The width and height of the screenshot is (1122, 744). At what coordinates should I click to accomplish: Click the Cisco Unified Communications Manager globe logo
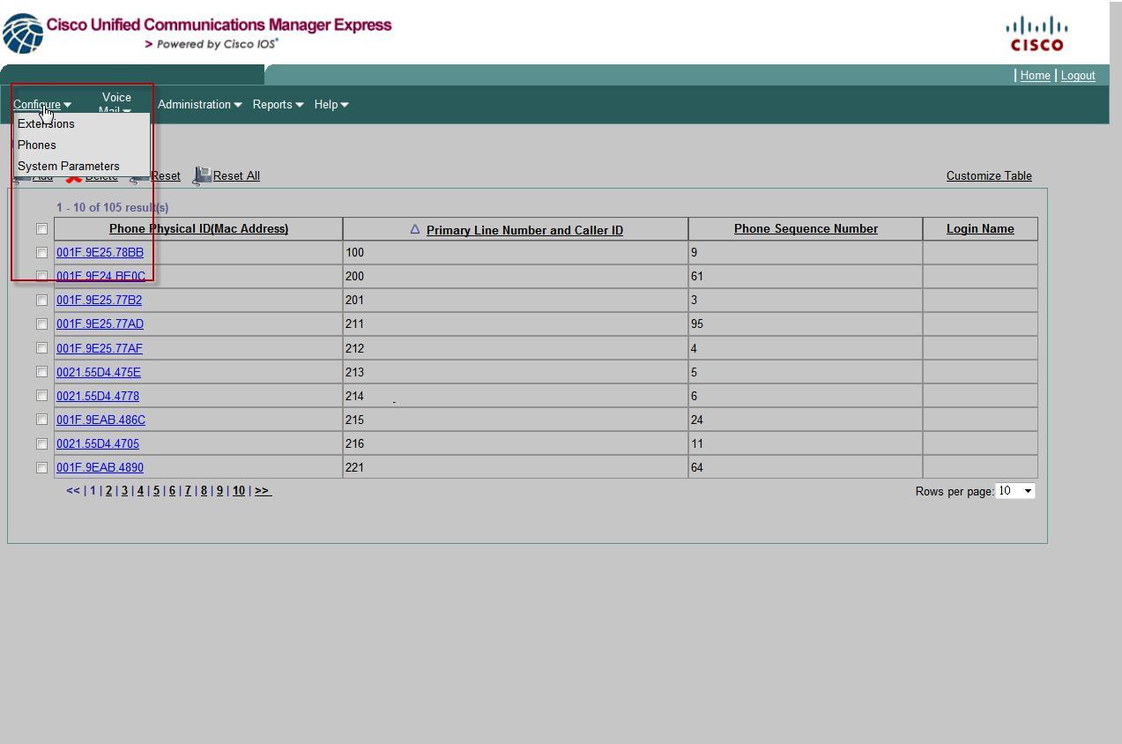click(23, 33)
